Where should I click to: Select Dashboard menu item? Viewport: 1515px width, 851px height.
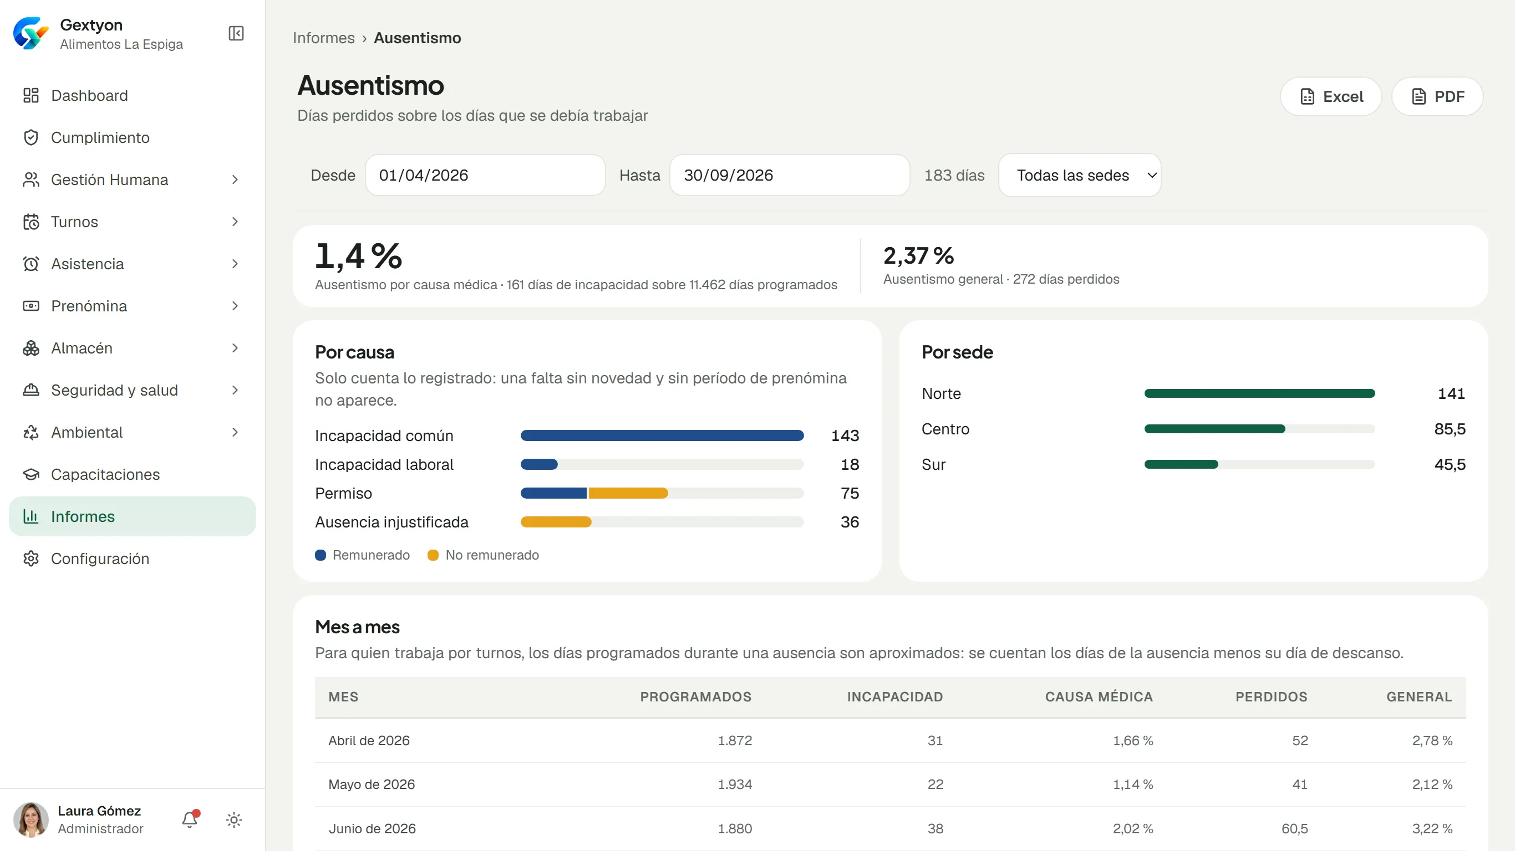[133, 95]
